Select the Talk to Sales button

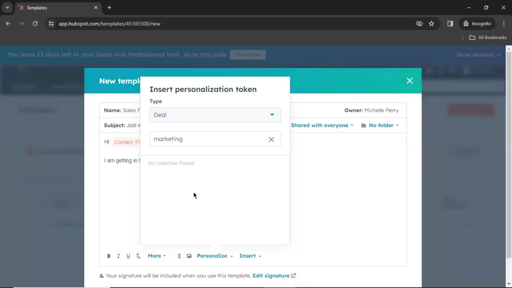pyautogui.click(x=247, y=55)
